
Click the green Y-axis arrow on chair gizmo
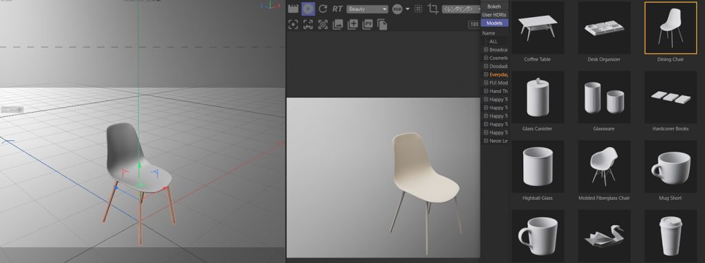[139, 165]
